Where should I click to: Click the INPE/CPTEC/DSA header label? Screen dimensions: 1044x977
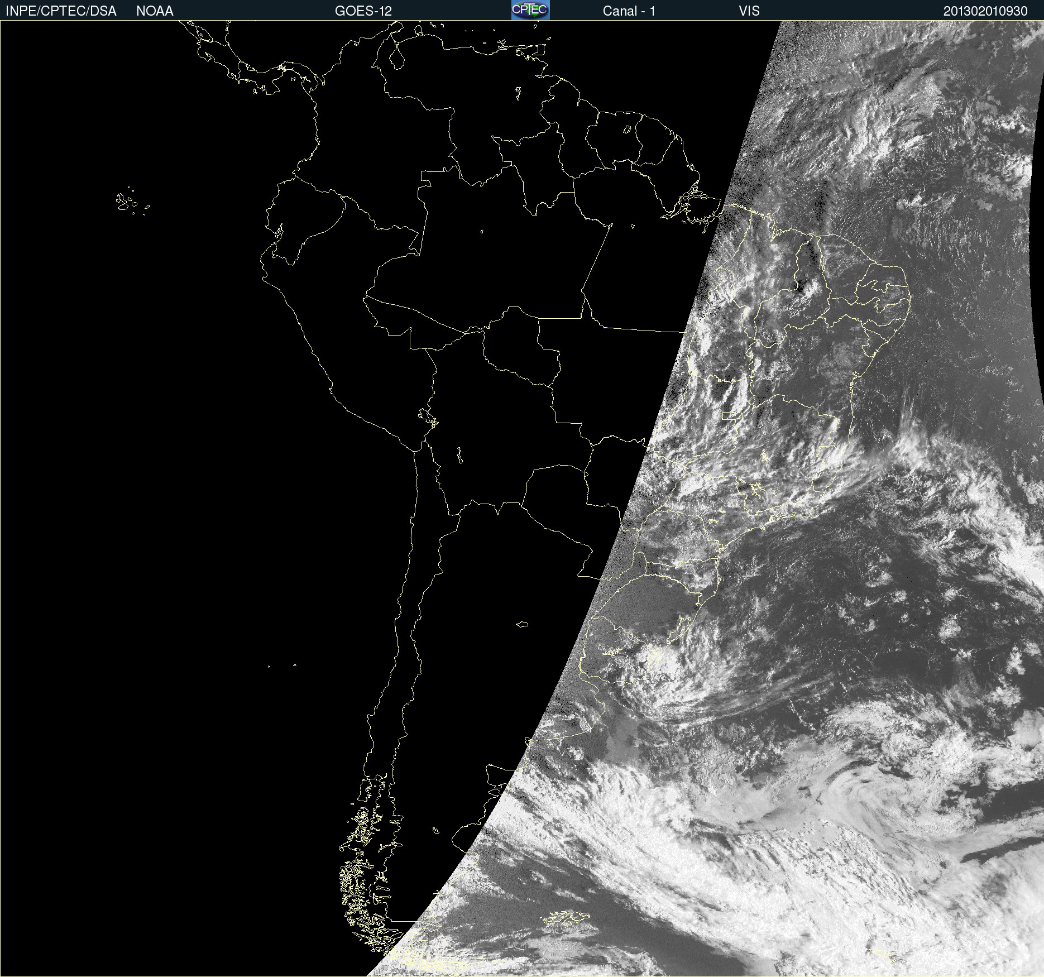(x=61, y=11)
